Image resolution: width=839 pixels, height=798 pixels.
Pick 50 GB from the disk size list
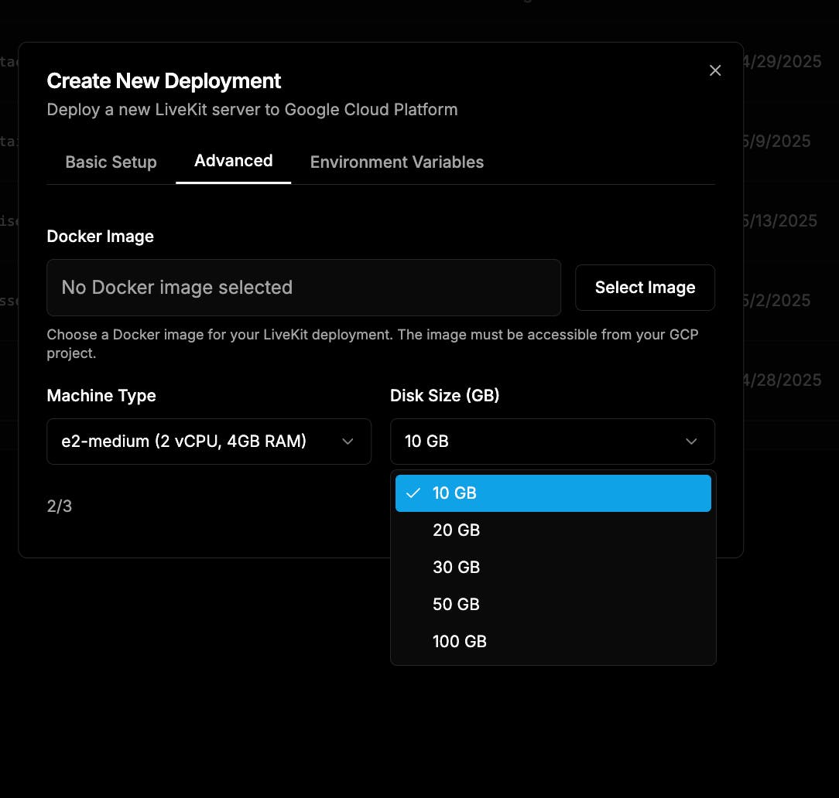553,605
